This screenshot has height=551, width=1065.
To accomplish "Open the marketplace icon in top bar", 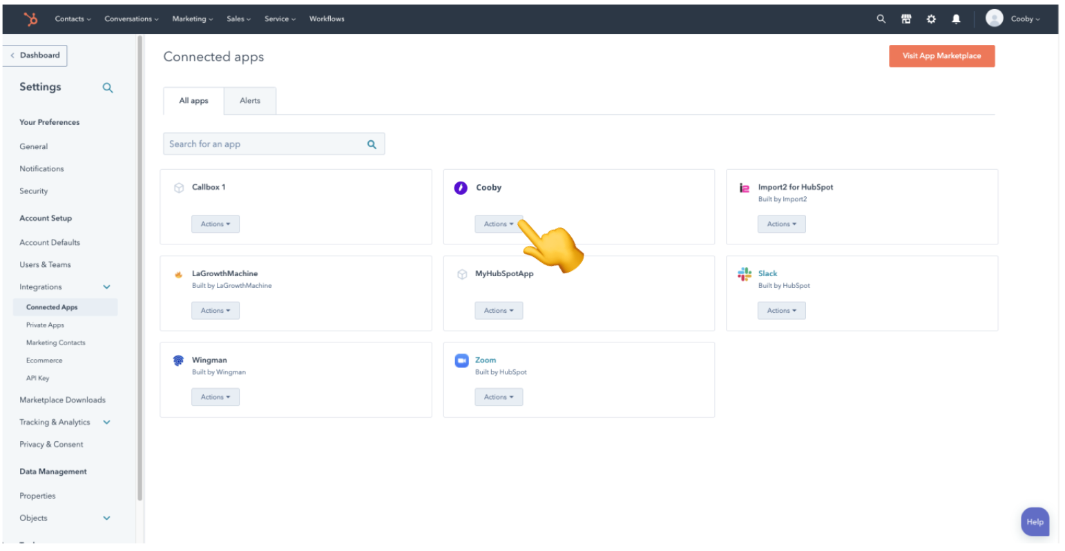I will click(906, 19).
